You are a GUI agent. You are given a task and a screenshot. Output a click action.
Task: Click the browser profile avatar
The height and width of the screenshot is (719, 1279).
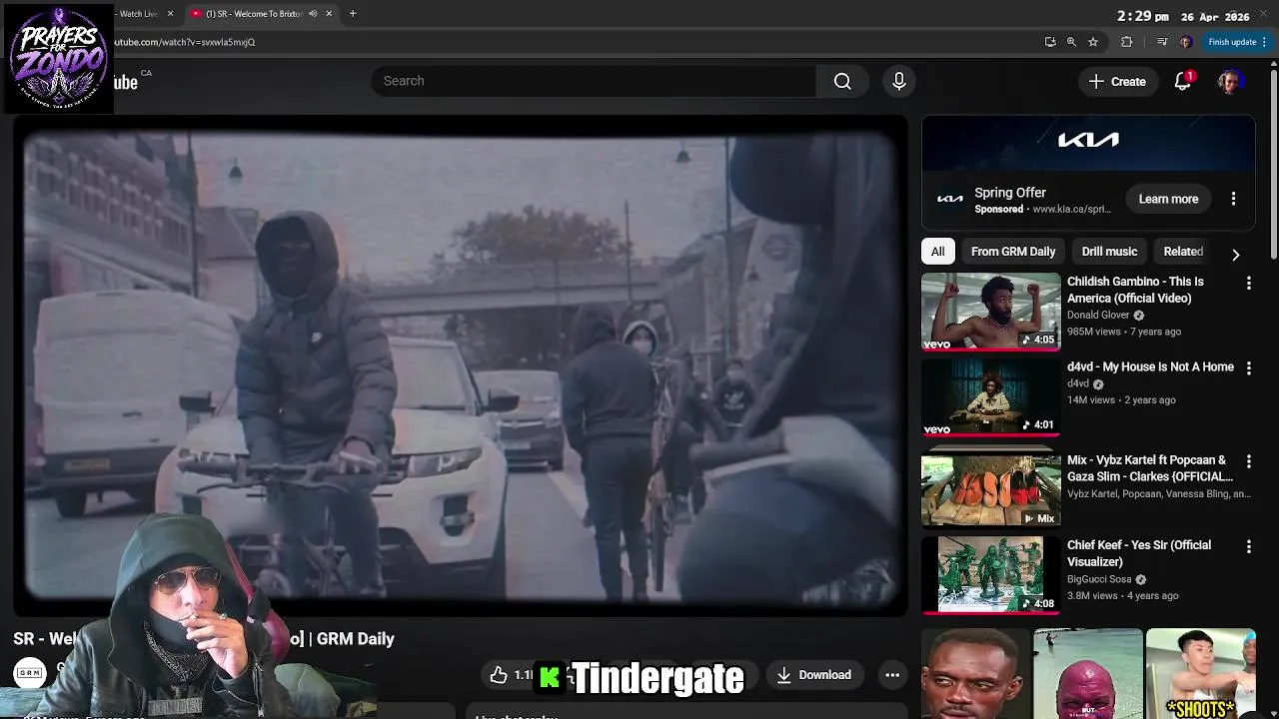click(x=1185, y=42)
